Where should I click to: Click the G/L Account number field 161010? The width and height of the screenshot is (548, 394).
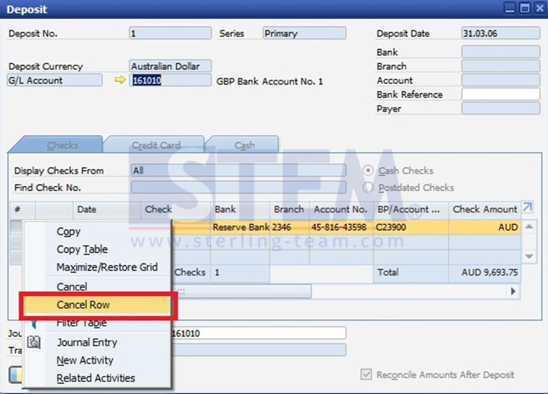point(170,80)
